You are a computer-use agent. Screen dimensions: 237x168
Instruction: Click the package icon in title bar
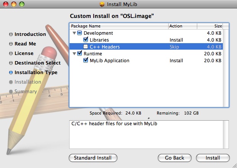coord(102,4)
